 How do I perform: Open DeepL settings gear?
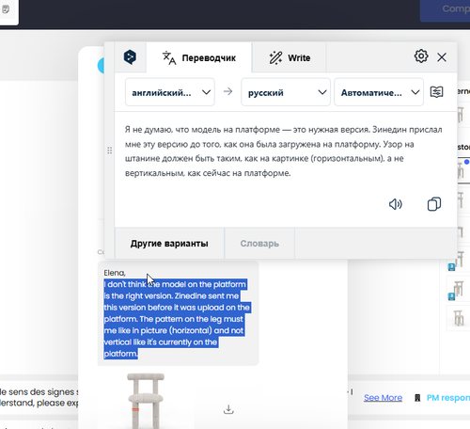(421, 56)
